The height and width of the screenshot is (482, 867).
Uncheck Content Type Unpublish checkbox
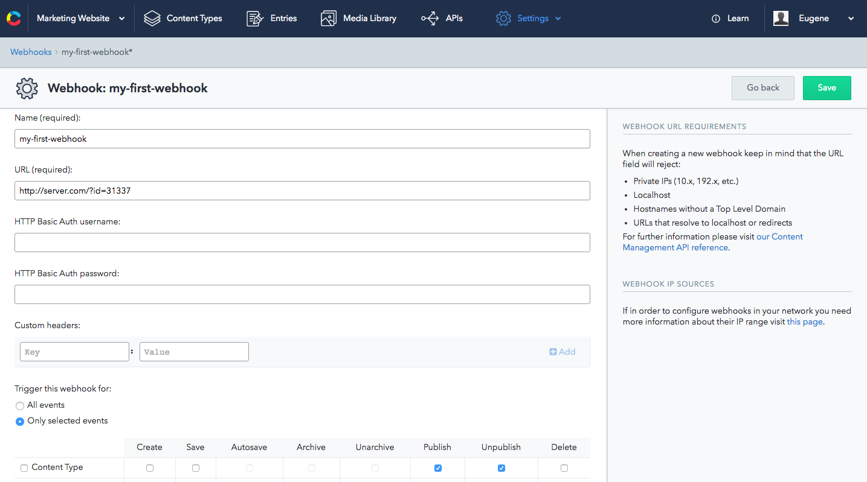point(501,468)
